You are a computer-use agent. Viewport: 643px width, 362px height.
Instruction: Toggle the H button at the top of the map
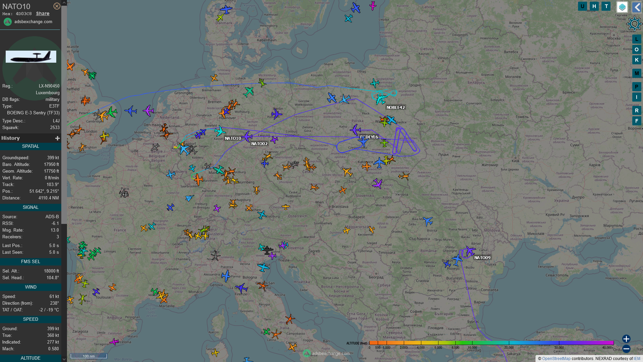[x=594, y=6]
